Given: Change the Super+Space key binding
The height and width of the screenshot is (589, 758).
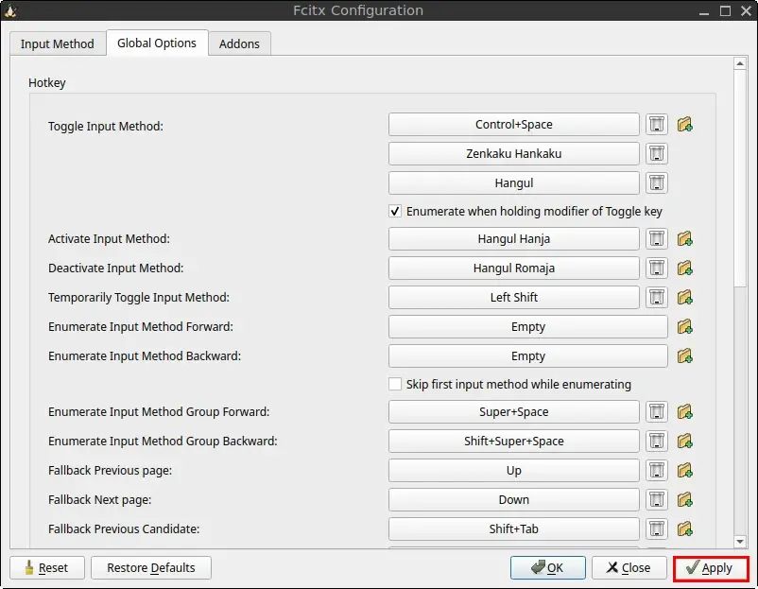Looking at the screenshot, I should [x=514, y=412].
